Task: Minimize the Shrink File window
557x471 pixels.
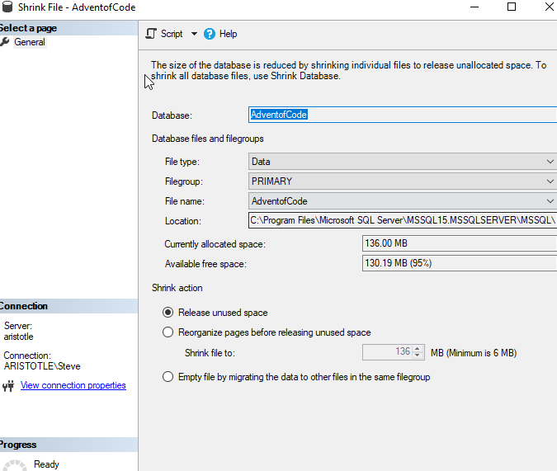Action: (x=474, y=7)
